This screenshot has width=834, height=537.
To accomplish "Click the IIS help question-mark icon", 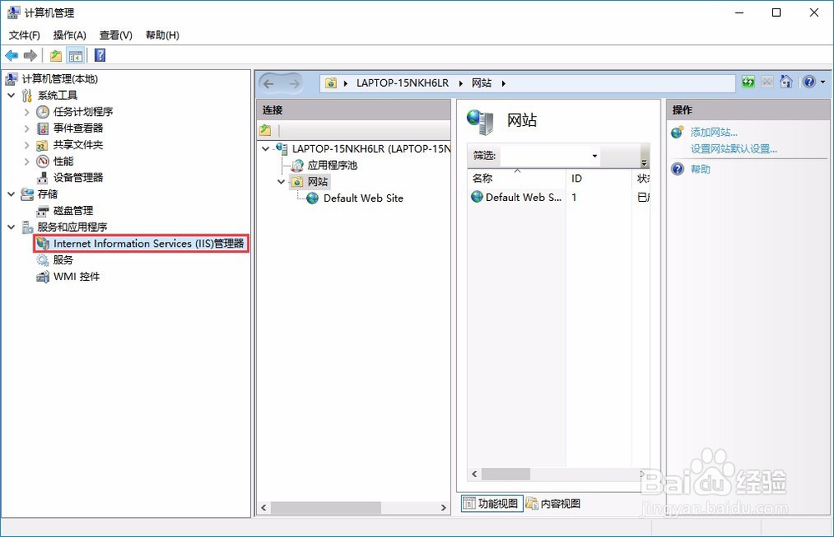I will point(810,82).
